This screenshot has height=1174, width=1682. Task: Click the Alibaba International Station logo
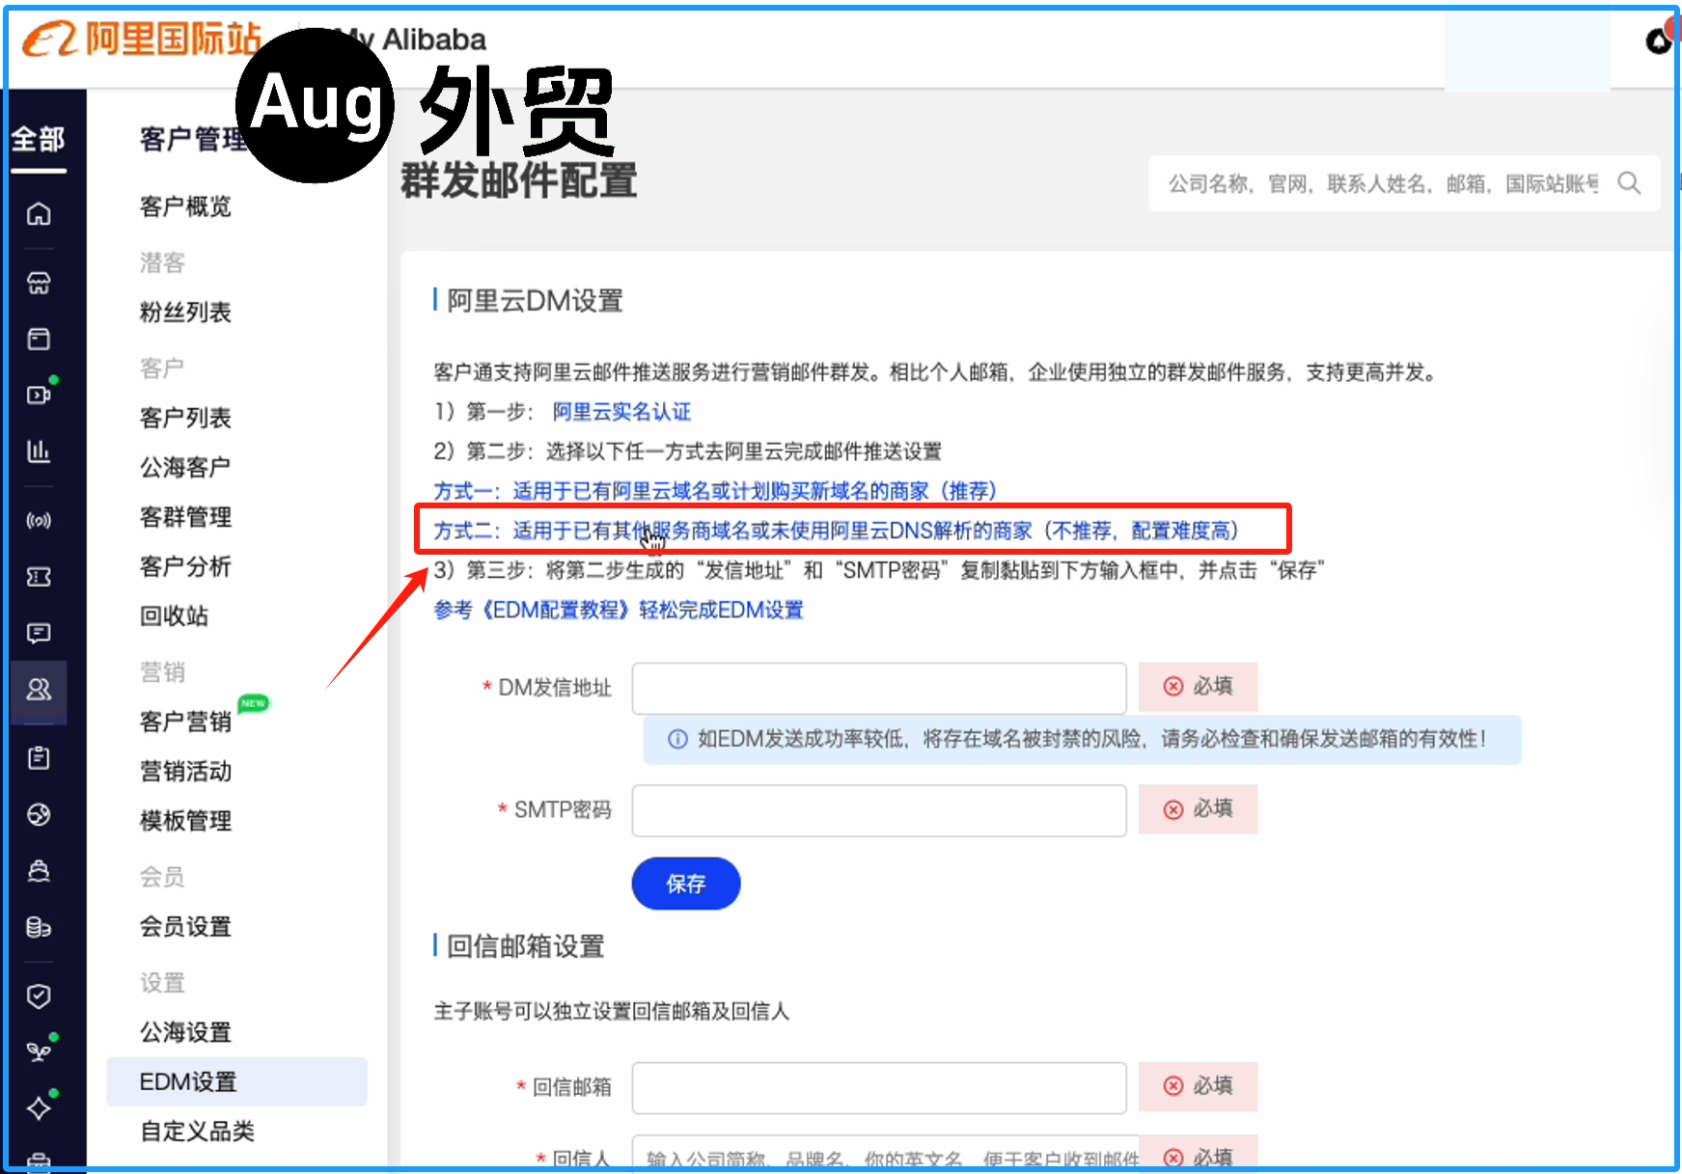pyautogui.click(x=142, y=40)
